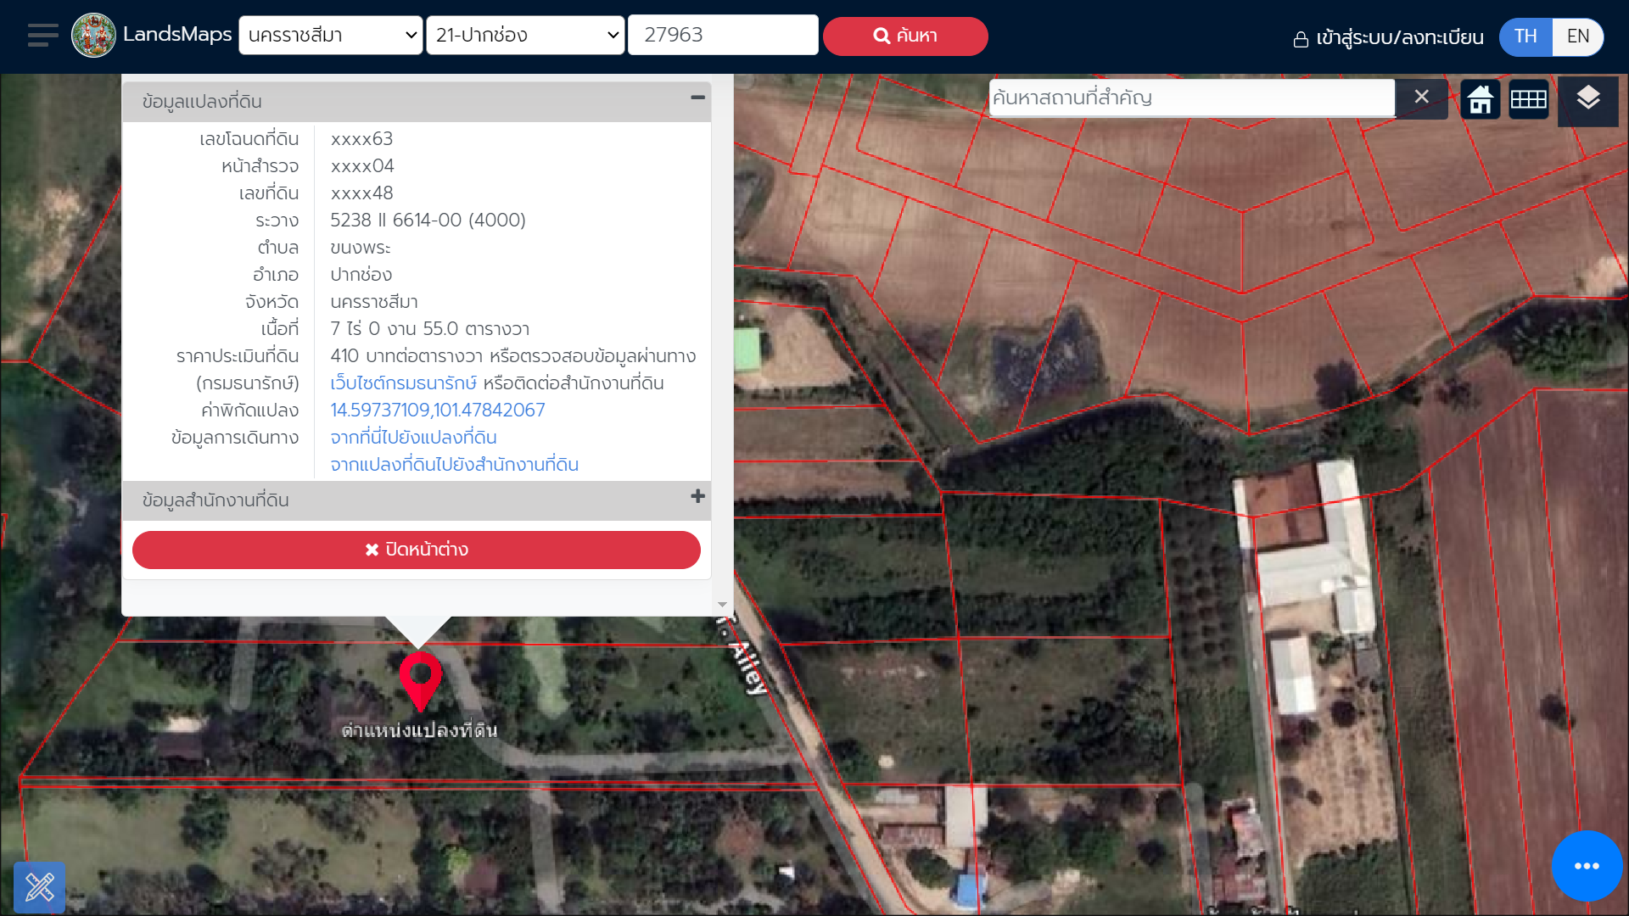Click the red parcel location pin
Viewport: 1629px width, 916px height.
(x=420, y=678)
